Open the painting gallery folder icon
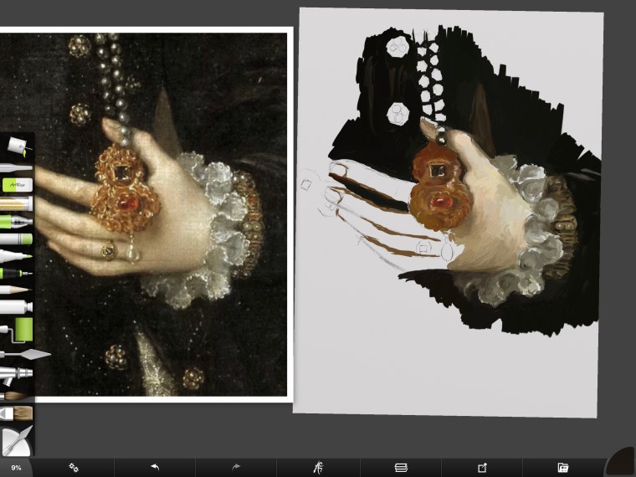 [563, 468]
